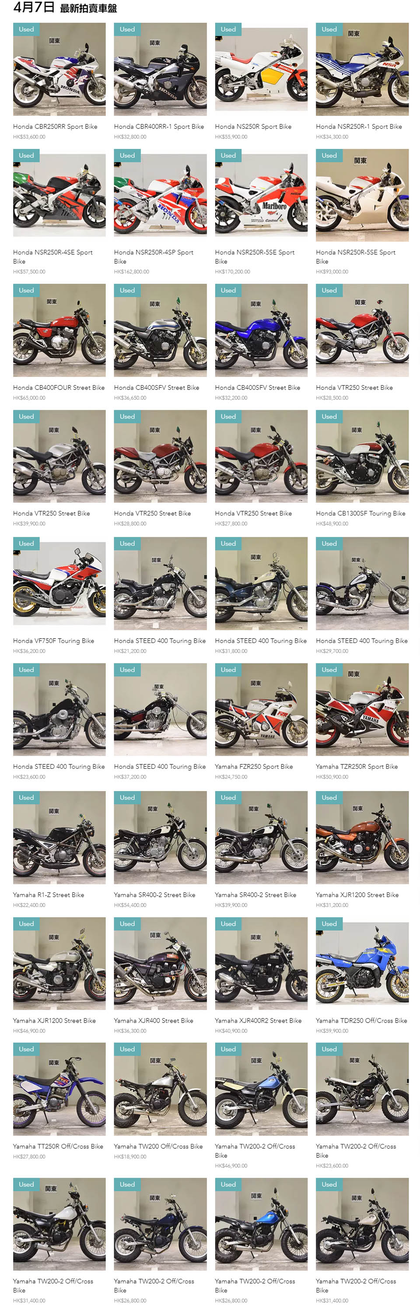Open the Yamaha TZR250R Sport Bike listing link

pos(357,766)
